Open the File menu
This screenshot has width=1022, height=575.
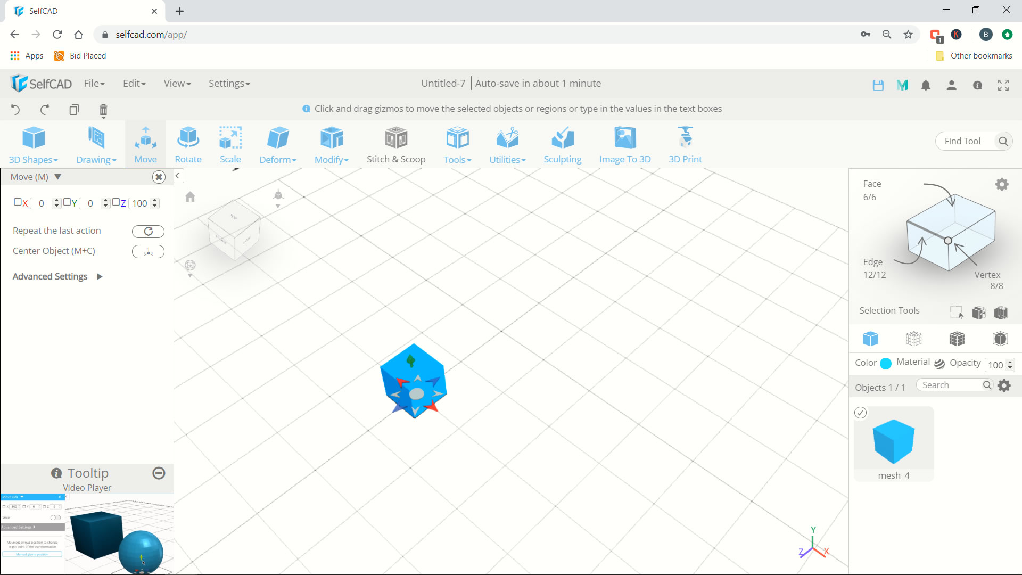[x=94, y=84]
